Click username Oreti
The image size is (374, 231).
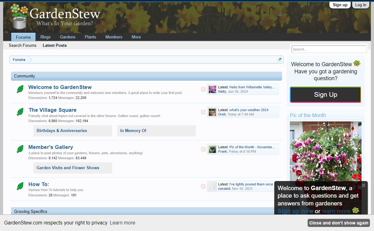[222, 114]
